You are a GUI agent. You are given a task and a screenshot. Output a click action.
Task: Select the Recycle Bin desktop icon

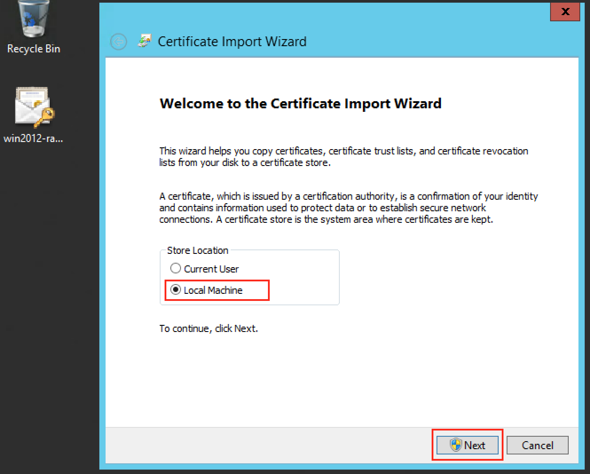[33, 28]
